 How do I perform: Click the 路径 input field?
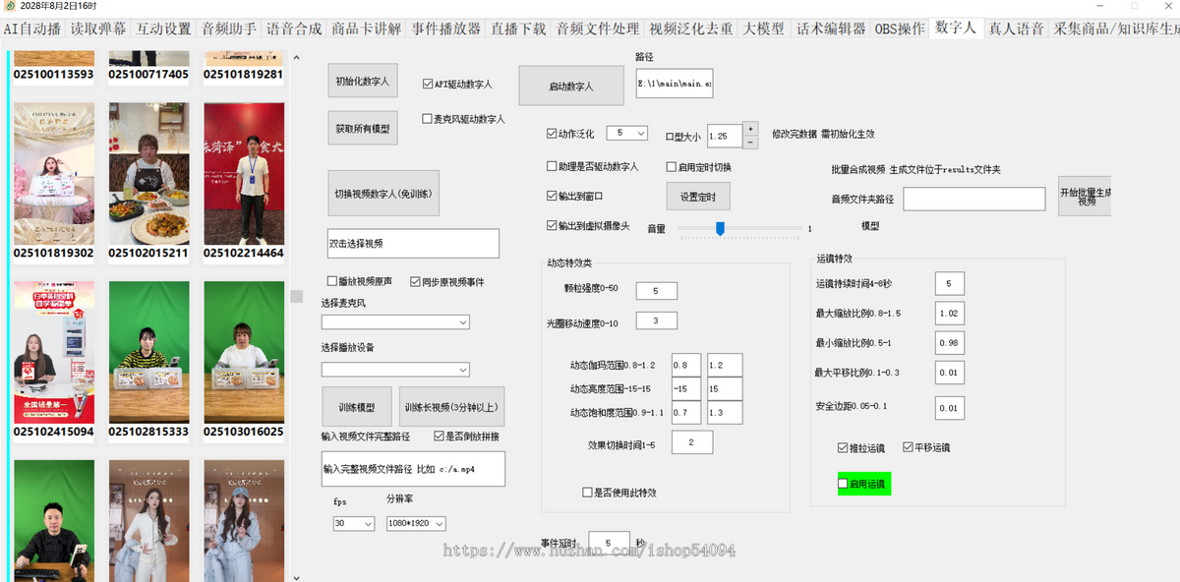tap(675, 85)
